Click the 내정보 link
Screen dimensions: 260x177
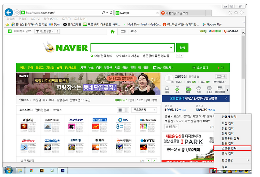coord(192,77)
